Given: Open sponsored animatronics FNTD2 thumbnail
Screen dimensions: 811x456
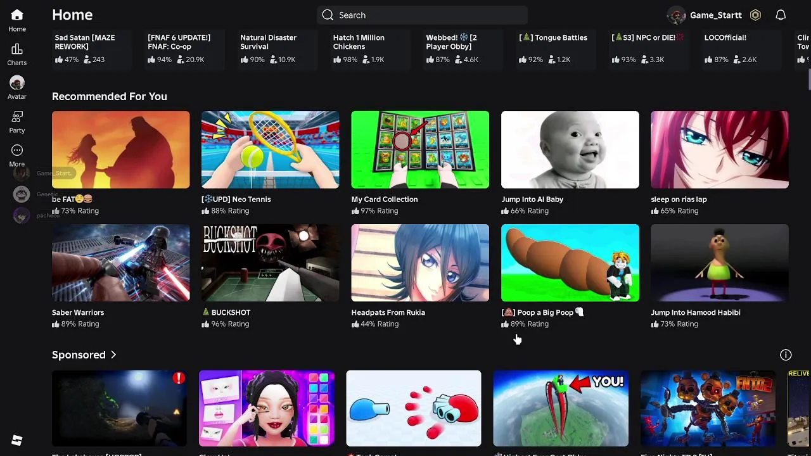Looking at the screenshot, I should point(708,408).
